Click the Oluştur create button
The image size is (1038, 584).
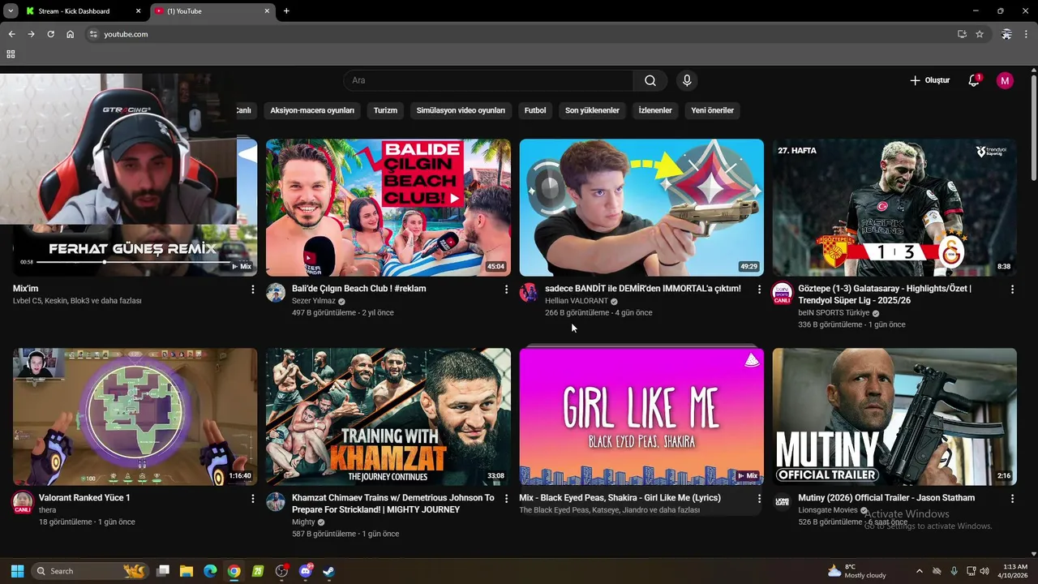(929, 80)
